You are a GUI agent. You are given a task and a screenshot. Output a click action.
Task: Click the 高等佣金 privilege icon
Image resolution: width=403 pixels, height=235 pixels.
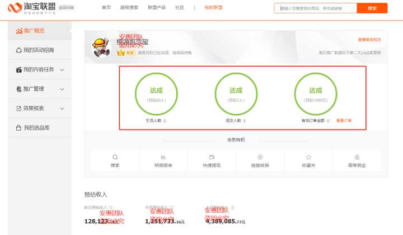pyautogui.click(x=357, y=157)
